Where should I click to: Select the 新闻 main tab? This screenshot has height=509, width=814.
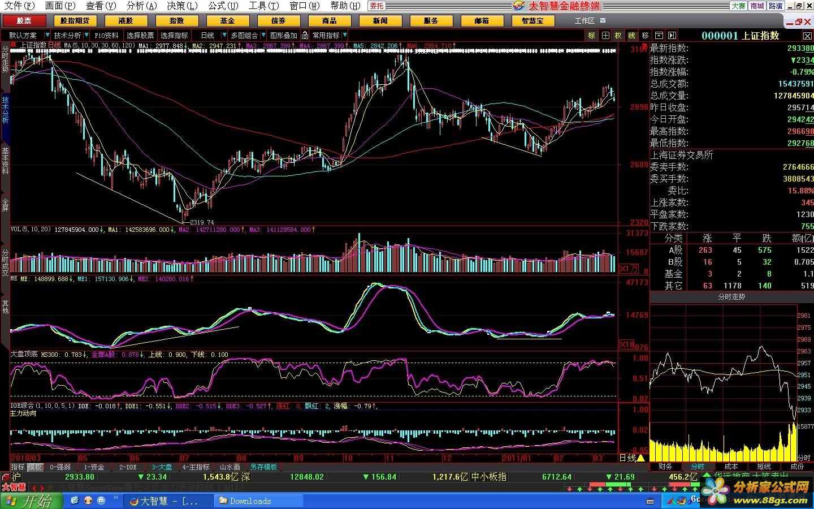tap(380, 20)
